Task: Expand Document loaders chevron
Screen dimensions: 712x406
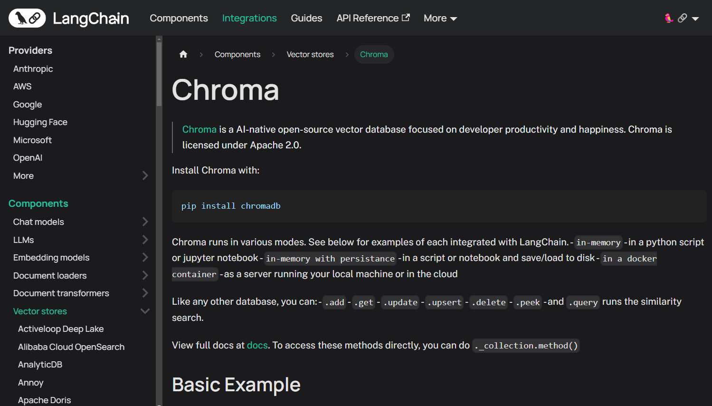Action: (145, 275)
